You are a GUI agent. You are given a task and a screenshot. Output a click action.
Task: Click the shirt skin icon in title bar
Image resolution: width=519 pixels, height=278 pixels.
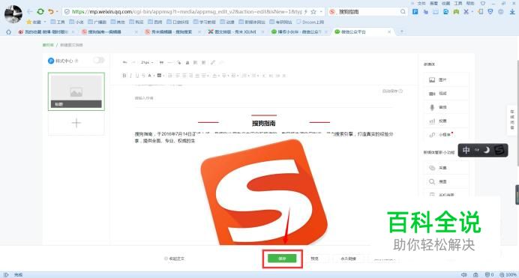click(x=482, y=3)
